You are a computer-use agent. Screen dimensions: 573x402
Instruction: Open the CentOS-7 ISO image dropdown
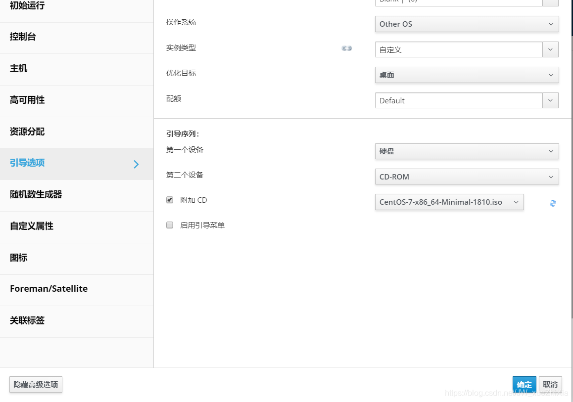point(449,202)
